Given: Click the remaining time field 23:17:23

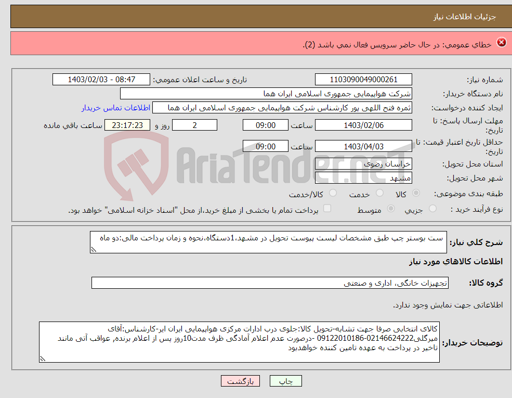Looking at the screenshot, I should [x=127, y=125].
